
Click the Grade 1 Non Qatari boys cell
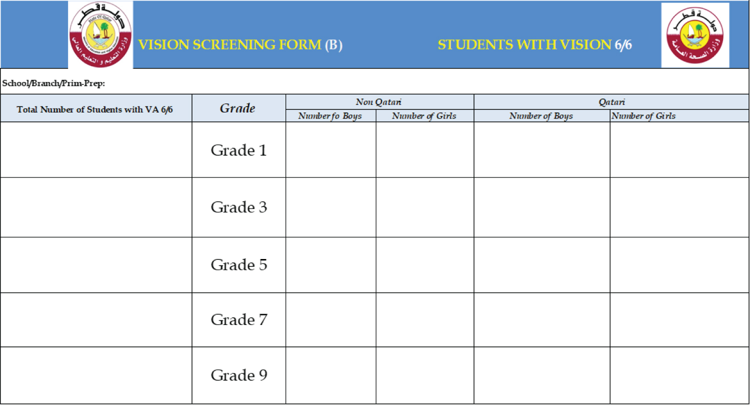pyautogui.click(x=331, y=150)
